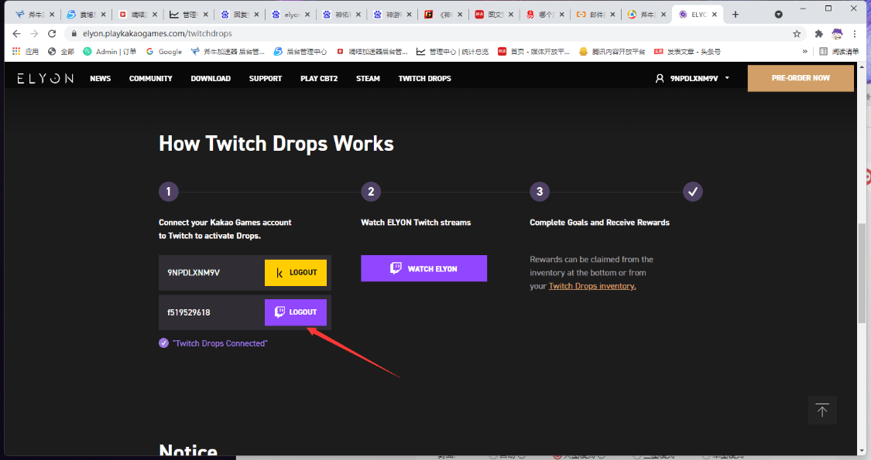Open the Apps grid in bookmarks bar
The width and height of the screenshot is (871, 460).
26,52
